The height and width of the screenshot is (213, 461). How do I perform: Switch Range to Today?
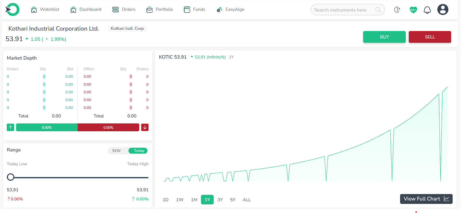(138, 151)
